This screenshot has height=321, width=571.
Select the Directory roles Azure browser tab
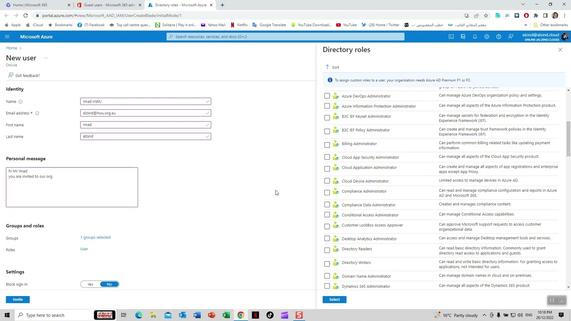(x=181, y=5)
